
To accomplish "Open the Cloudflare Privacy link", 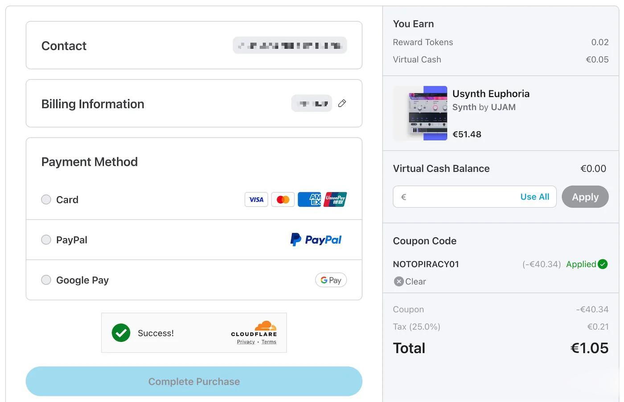I will point(246,342).
